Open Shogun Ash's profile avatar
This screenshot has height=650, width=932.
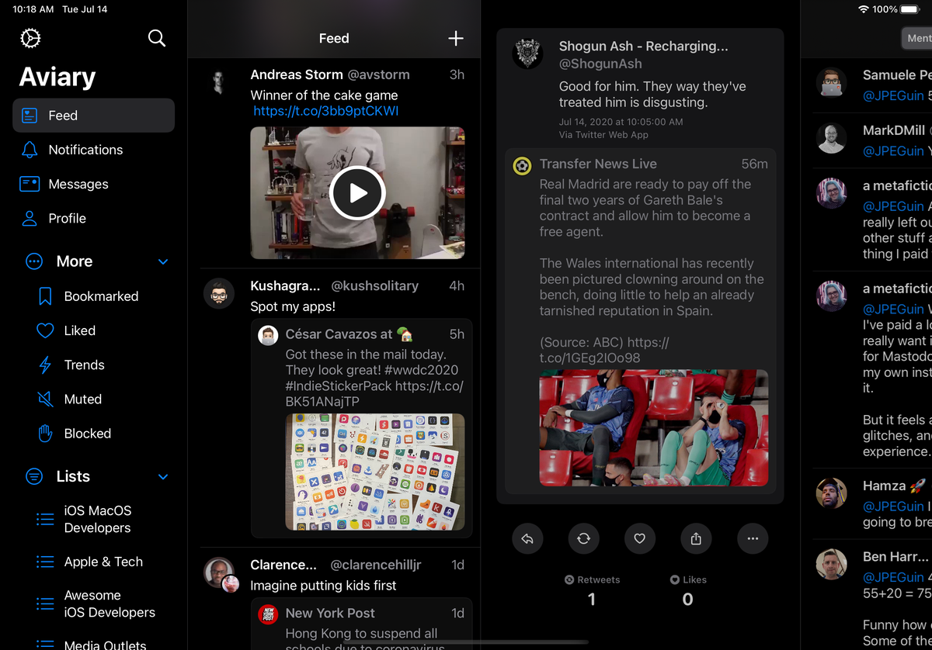click(527, 54)
